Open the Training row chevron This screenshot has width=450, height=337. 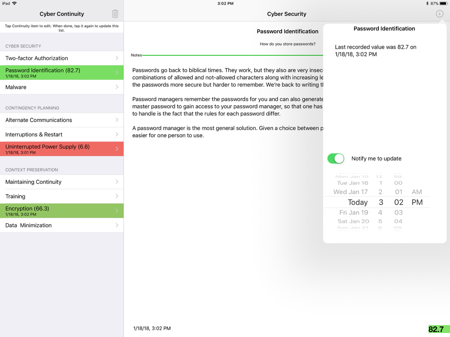coord(117,196)
